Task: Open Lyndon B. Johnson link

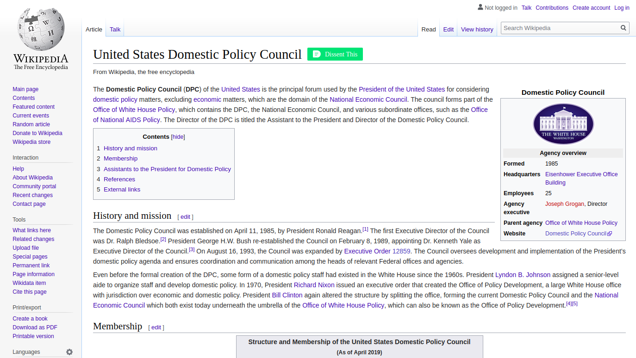Action: tap(523, 275)
